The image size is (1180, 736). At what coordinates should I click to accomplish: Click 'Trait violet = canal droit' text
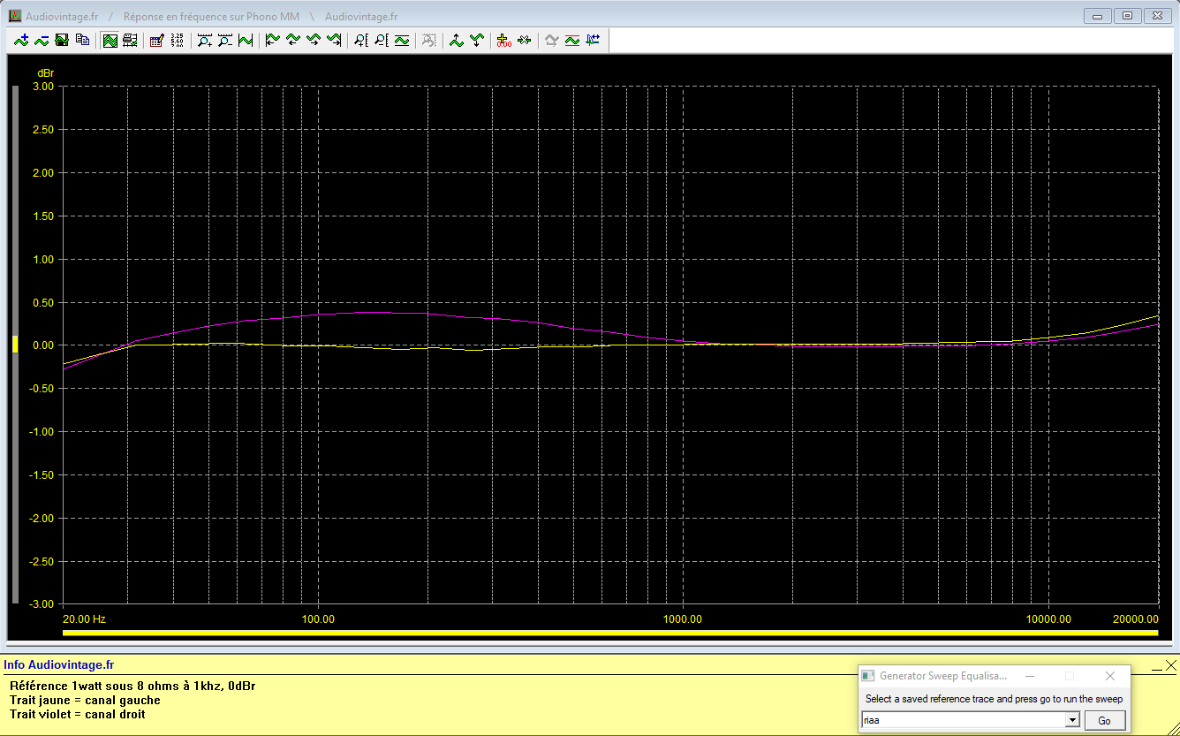(x=78, y=714)
